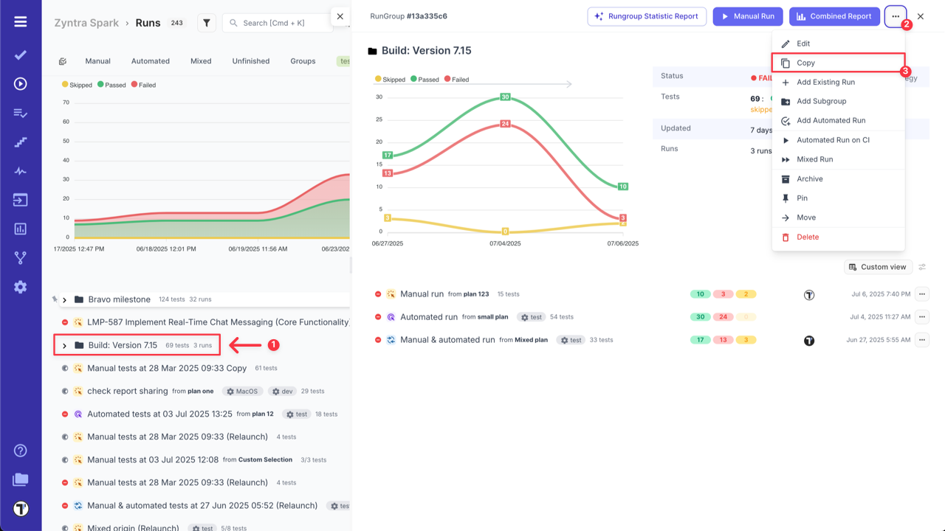Open sidebar Settings gear
Viewport: 945px width, 531px height.
coord(20,288)
